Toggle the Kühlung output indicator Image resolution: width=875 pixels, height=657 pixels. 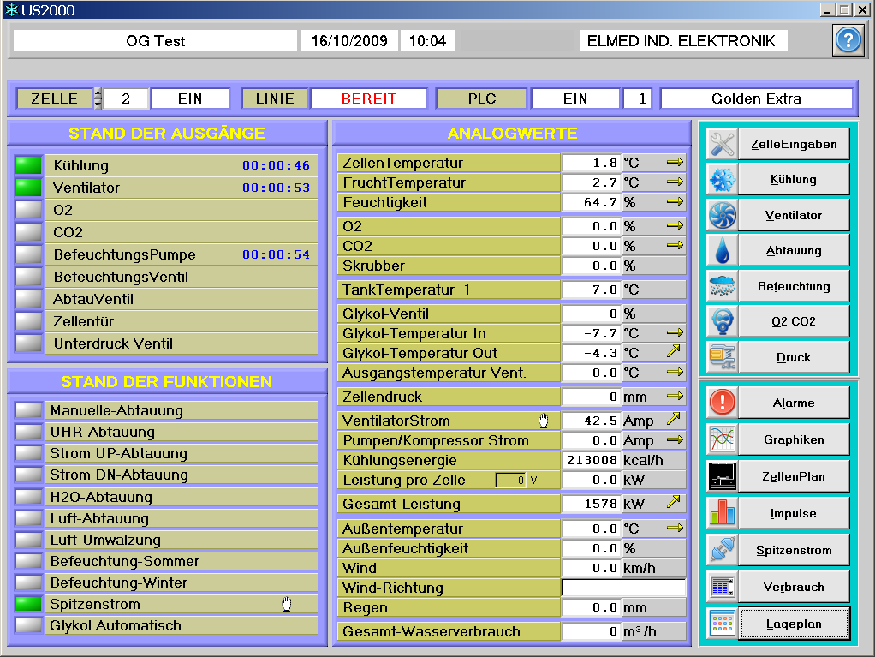coord(28,165)
